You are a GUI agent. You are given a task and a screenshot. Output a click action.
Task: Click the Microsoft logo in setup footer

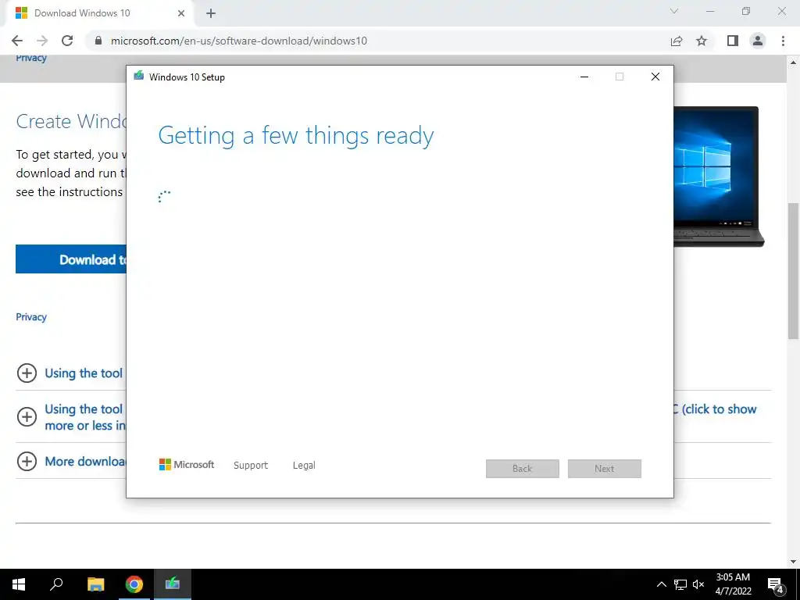(187, 465)
